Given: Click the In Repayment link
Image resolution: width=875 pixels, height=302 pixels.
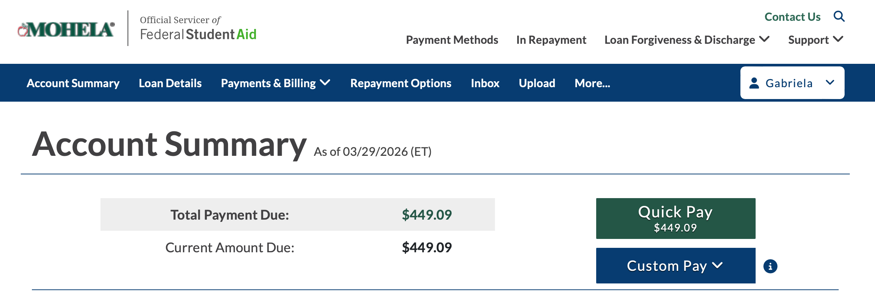Looking at the screenshot, I should click(x=551, y=40).
